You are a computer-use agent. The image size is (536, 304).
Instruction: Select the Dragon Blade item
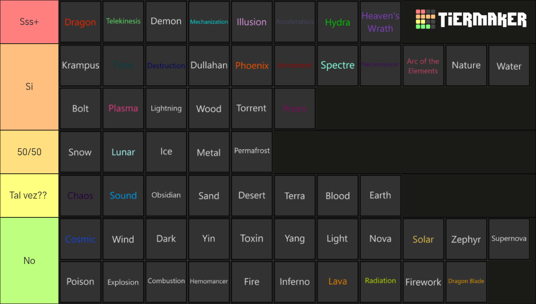tap(466, 281)
